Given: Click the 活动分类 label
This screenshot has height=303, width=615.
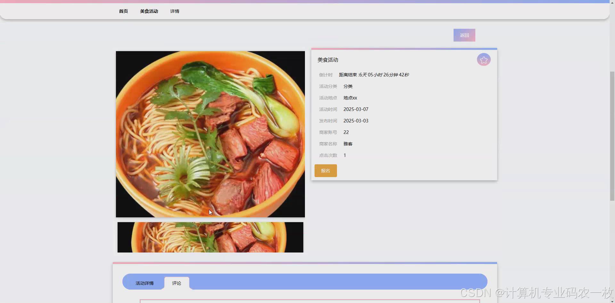Looking at the screenshot, I should pyautogui.click(x=328, y=86).
